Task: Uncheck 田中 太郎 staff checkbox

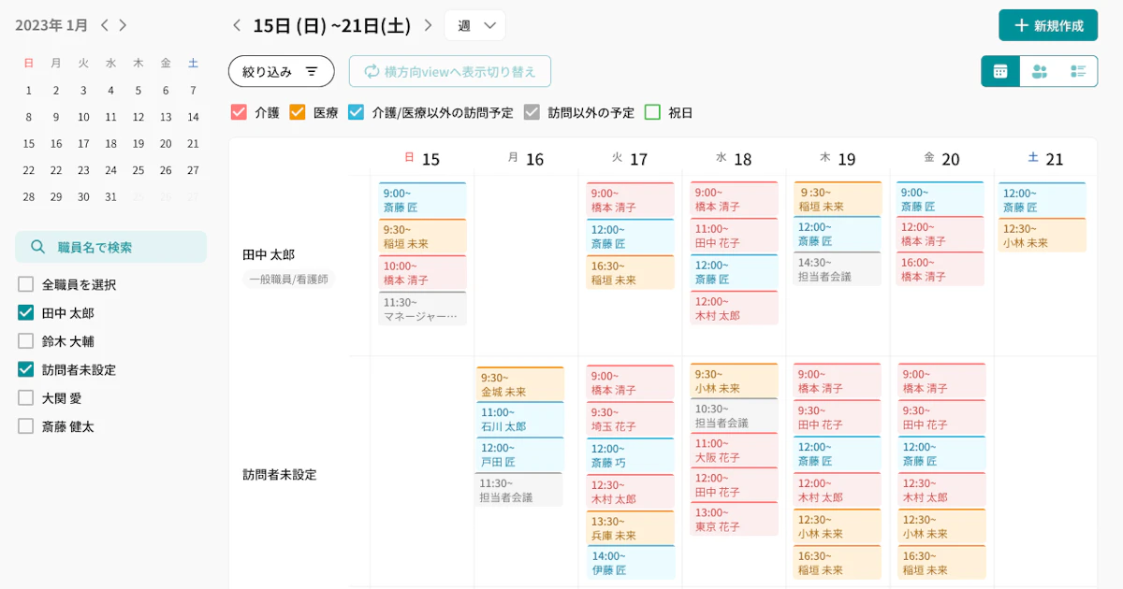Action: point(26,313)
